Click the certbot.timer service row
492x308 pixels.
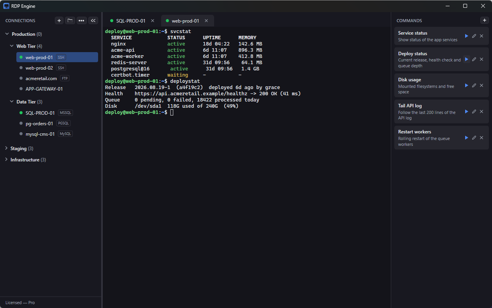coord(176,75)
